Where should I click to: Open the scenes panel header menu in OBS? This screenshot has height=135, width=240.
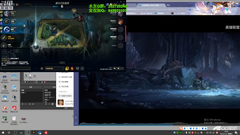(42, 87)
